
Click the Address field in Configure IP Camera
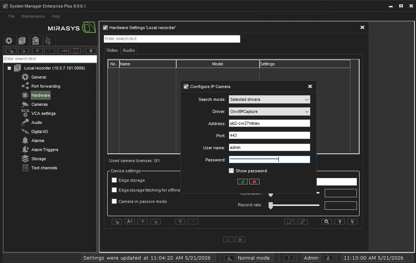(x=269, y=123)
